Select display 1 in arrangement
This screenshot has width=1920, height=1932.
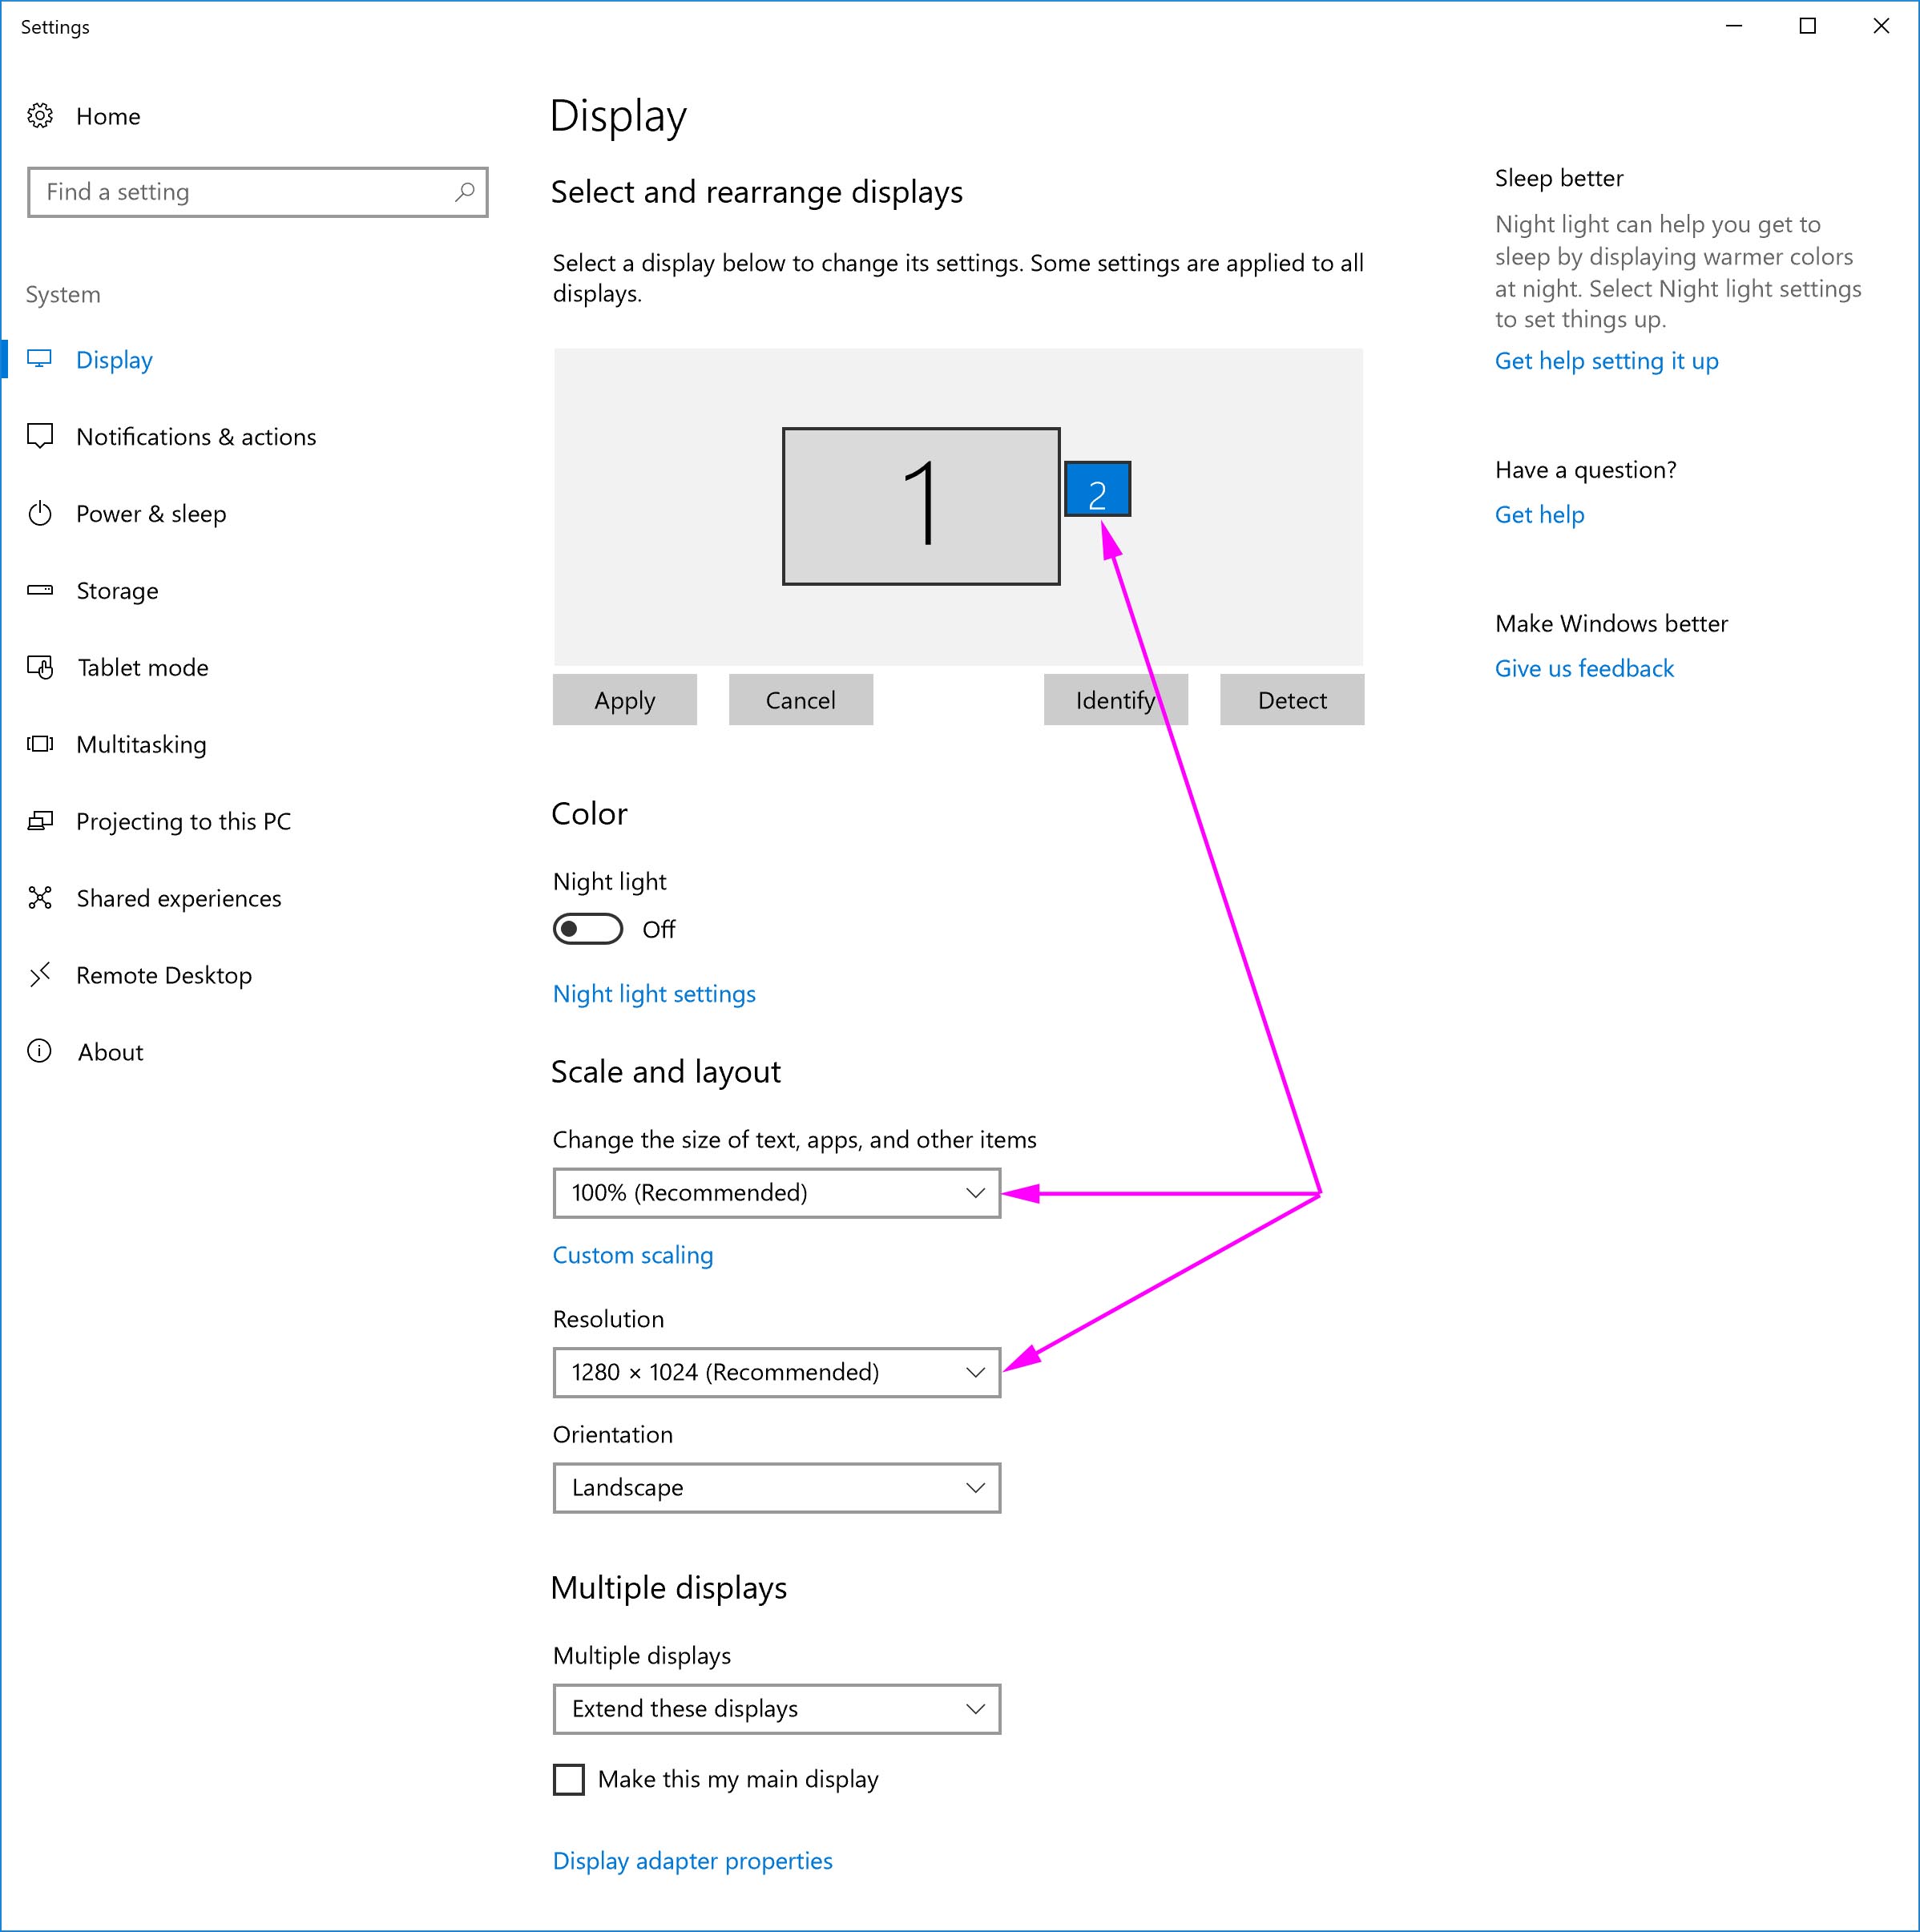click(920, 506)
